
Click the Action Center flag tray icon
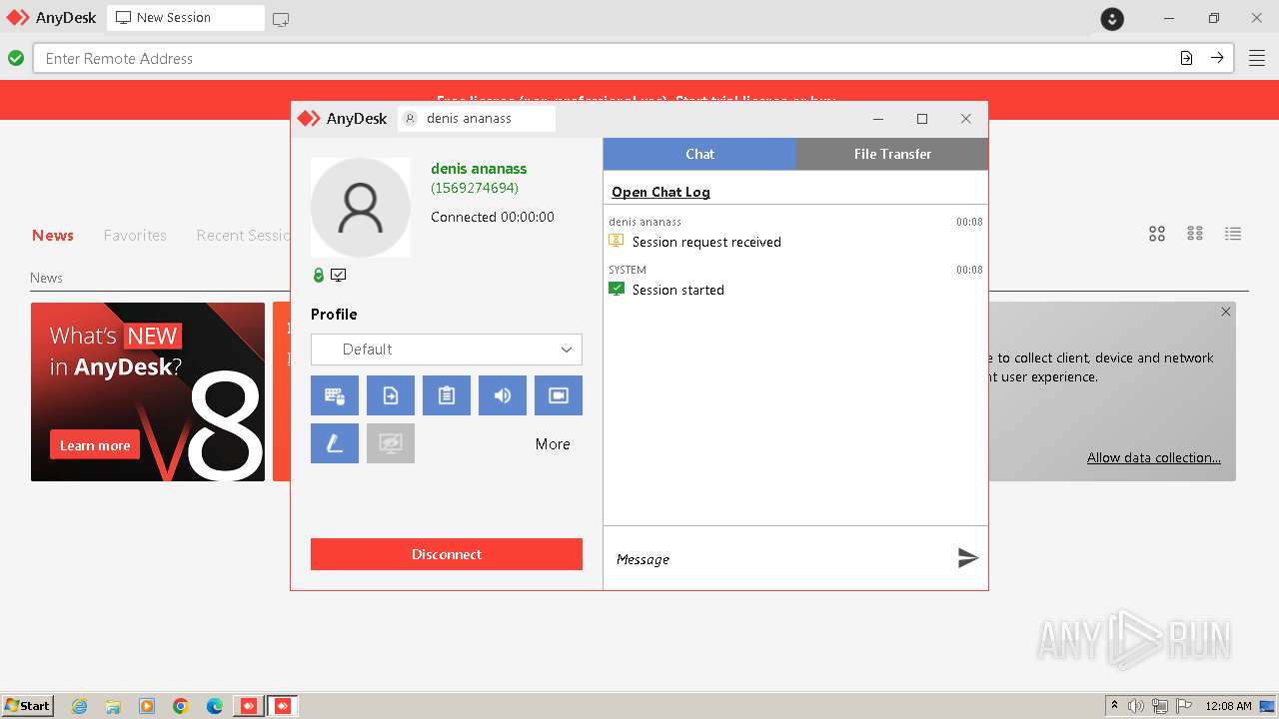coord(1184,706)
